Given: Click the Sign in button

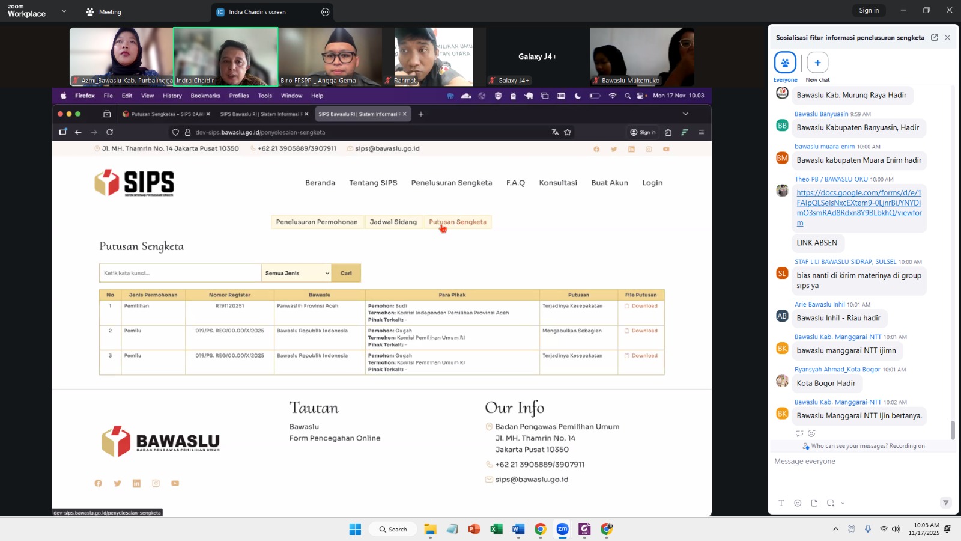Looking at the screenshot, I should 869,10.
